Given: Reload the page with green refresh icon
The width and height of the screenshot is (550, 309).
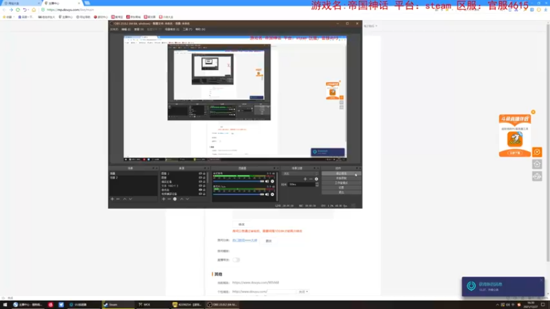Looking at the screenshot, I should 18,10.
